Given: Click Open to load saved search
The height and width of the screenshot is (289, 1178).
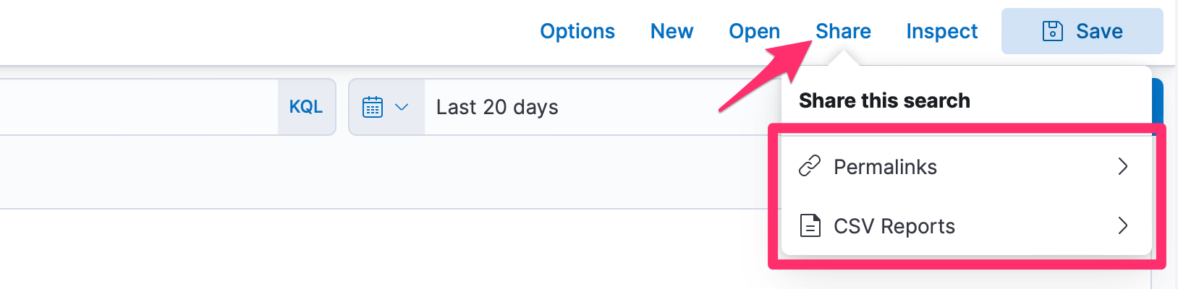Looking at the screenshot, I should pos(754,31).
